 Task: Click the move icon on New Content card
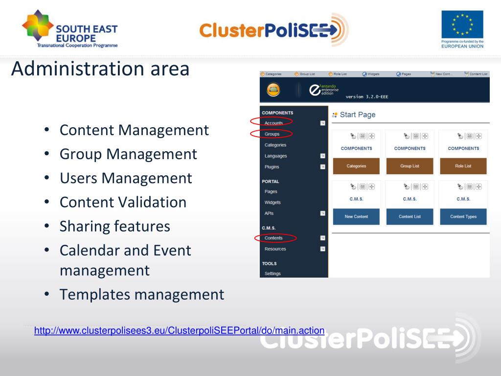[x=371, y=187]
